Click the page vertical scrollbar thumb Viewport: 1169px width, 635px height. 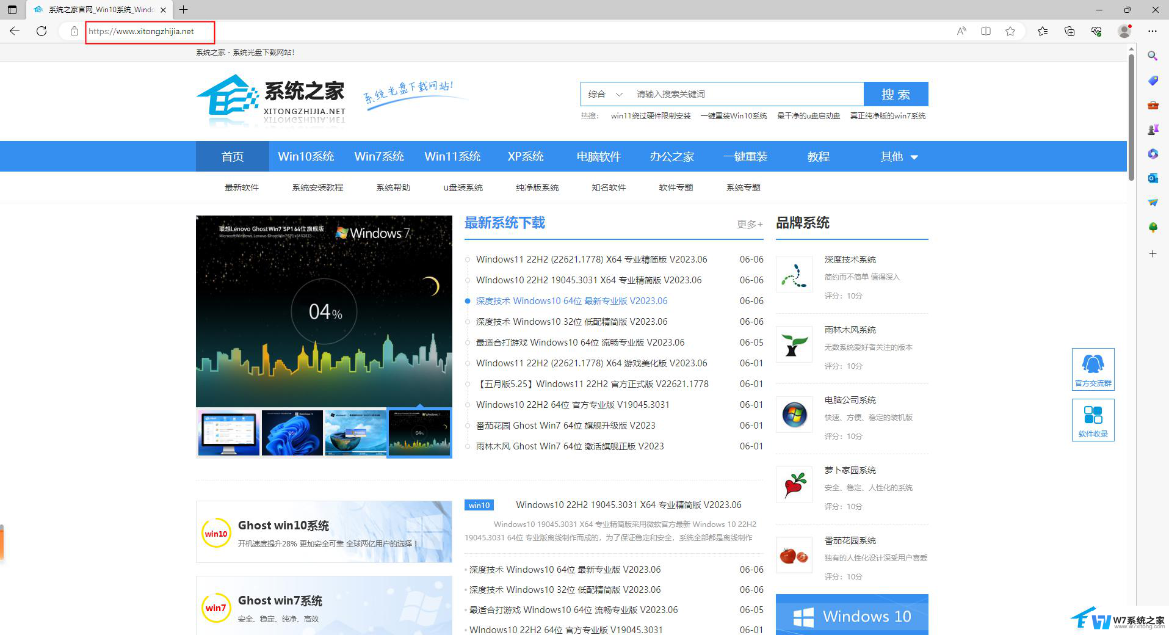(1131, 117)
